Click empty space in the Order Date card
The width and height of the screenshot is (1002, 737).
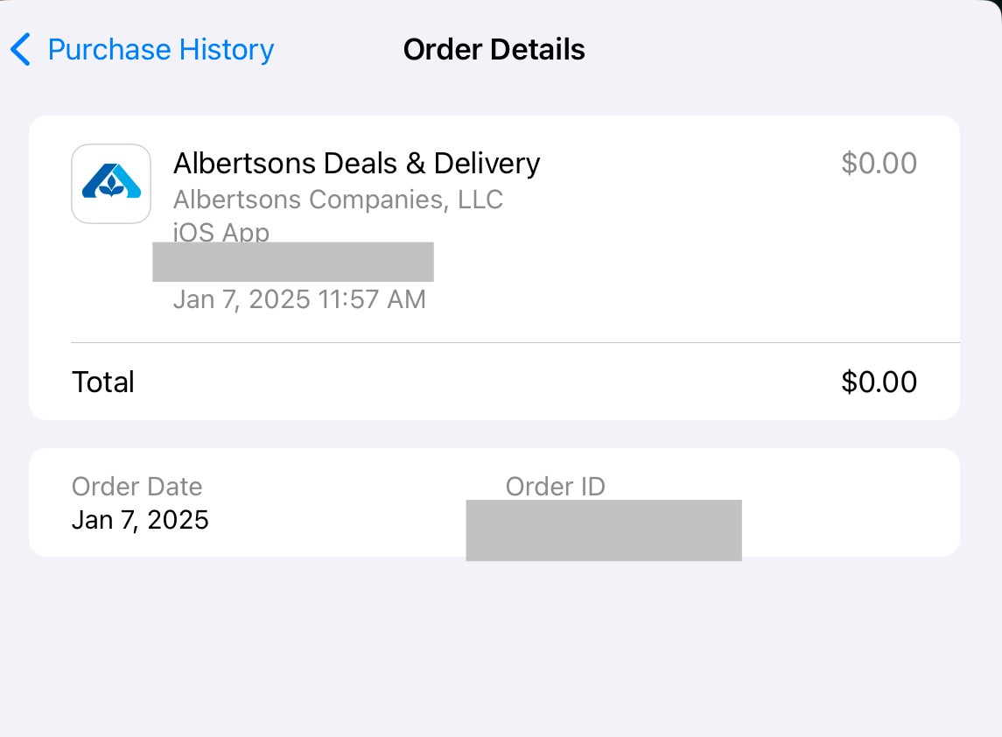(x=840, y=503)
